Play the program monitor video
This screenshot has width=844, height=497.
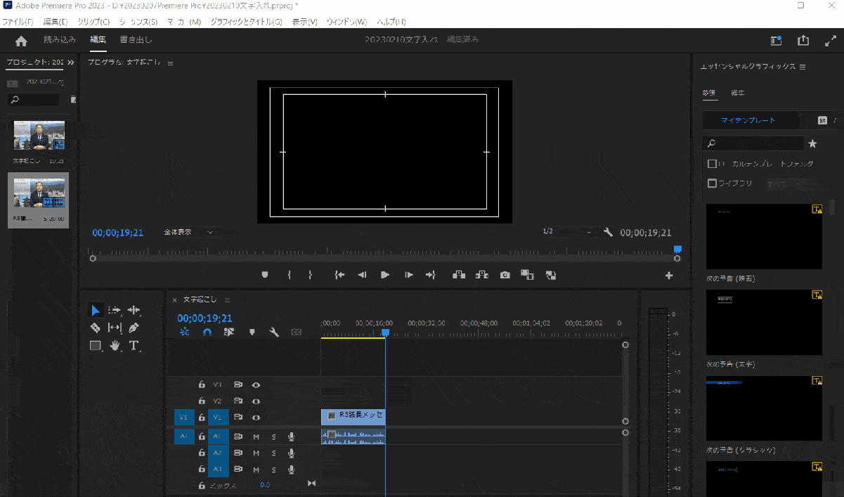(385, 275)
